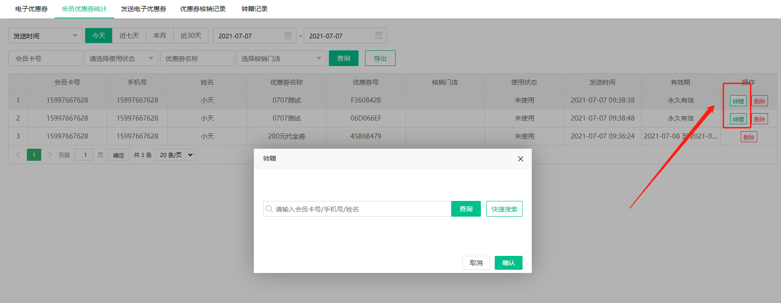Select the 本月 time range

160,36
